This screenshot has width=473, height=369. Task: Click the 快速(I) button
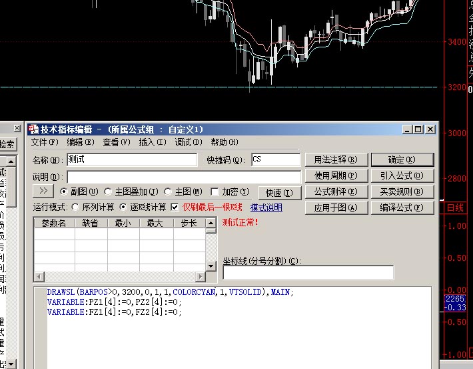click(280, 193)
